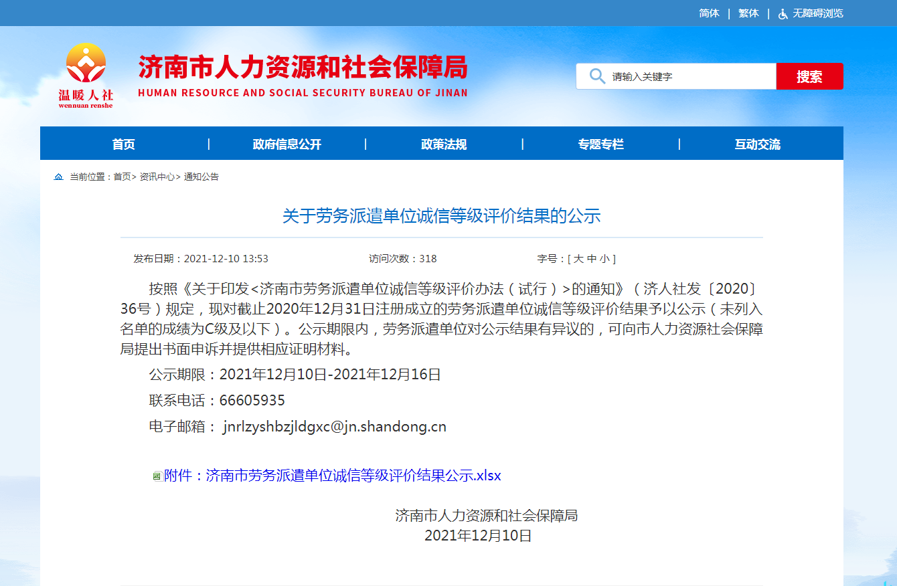The width and height of the screenshot is (897, 586).
Task: Click HUMAN RESOURCE AND SOCIAL SECURITY BUREAU subtitle
Action: pos(303,93)
